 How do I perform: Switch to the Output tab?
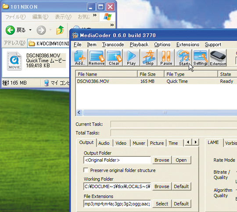coord(86,143)
